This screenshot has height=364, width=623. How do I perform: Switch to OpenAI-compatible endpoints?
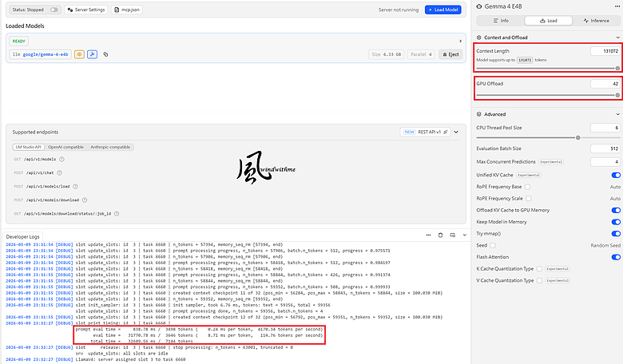[66, 147]
